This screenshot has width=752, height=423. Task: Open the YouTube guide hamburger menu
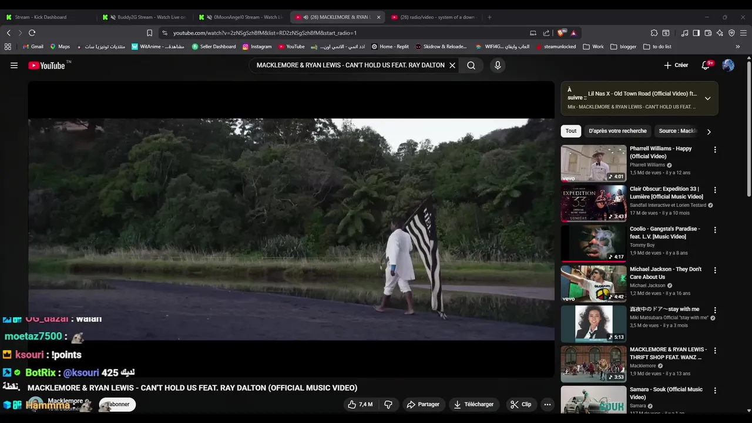14,65
